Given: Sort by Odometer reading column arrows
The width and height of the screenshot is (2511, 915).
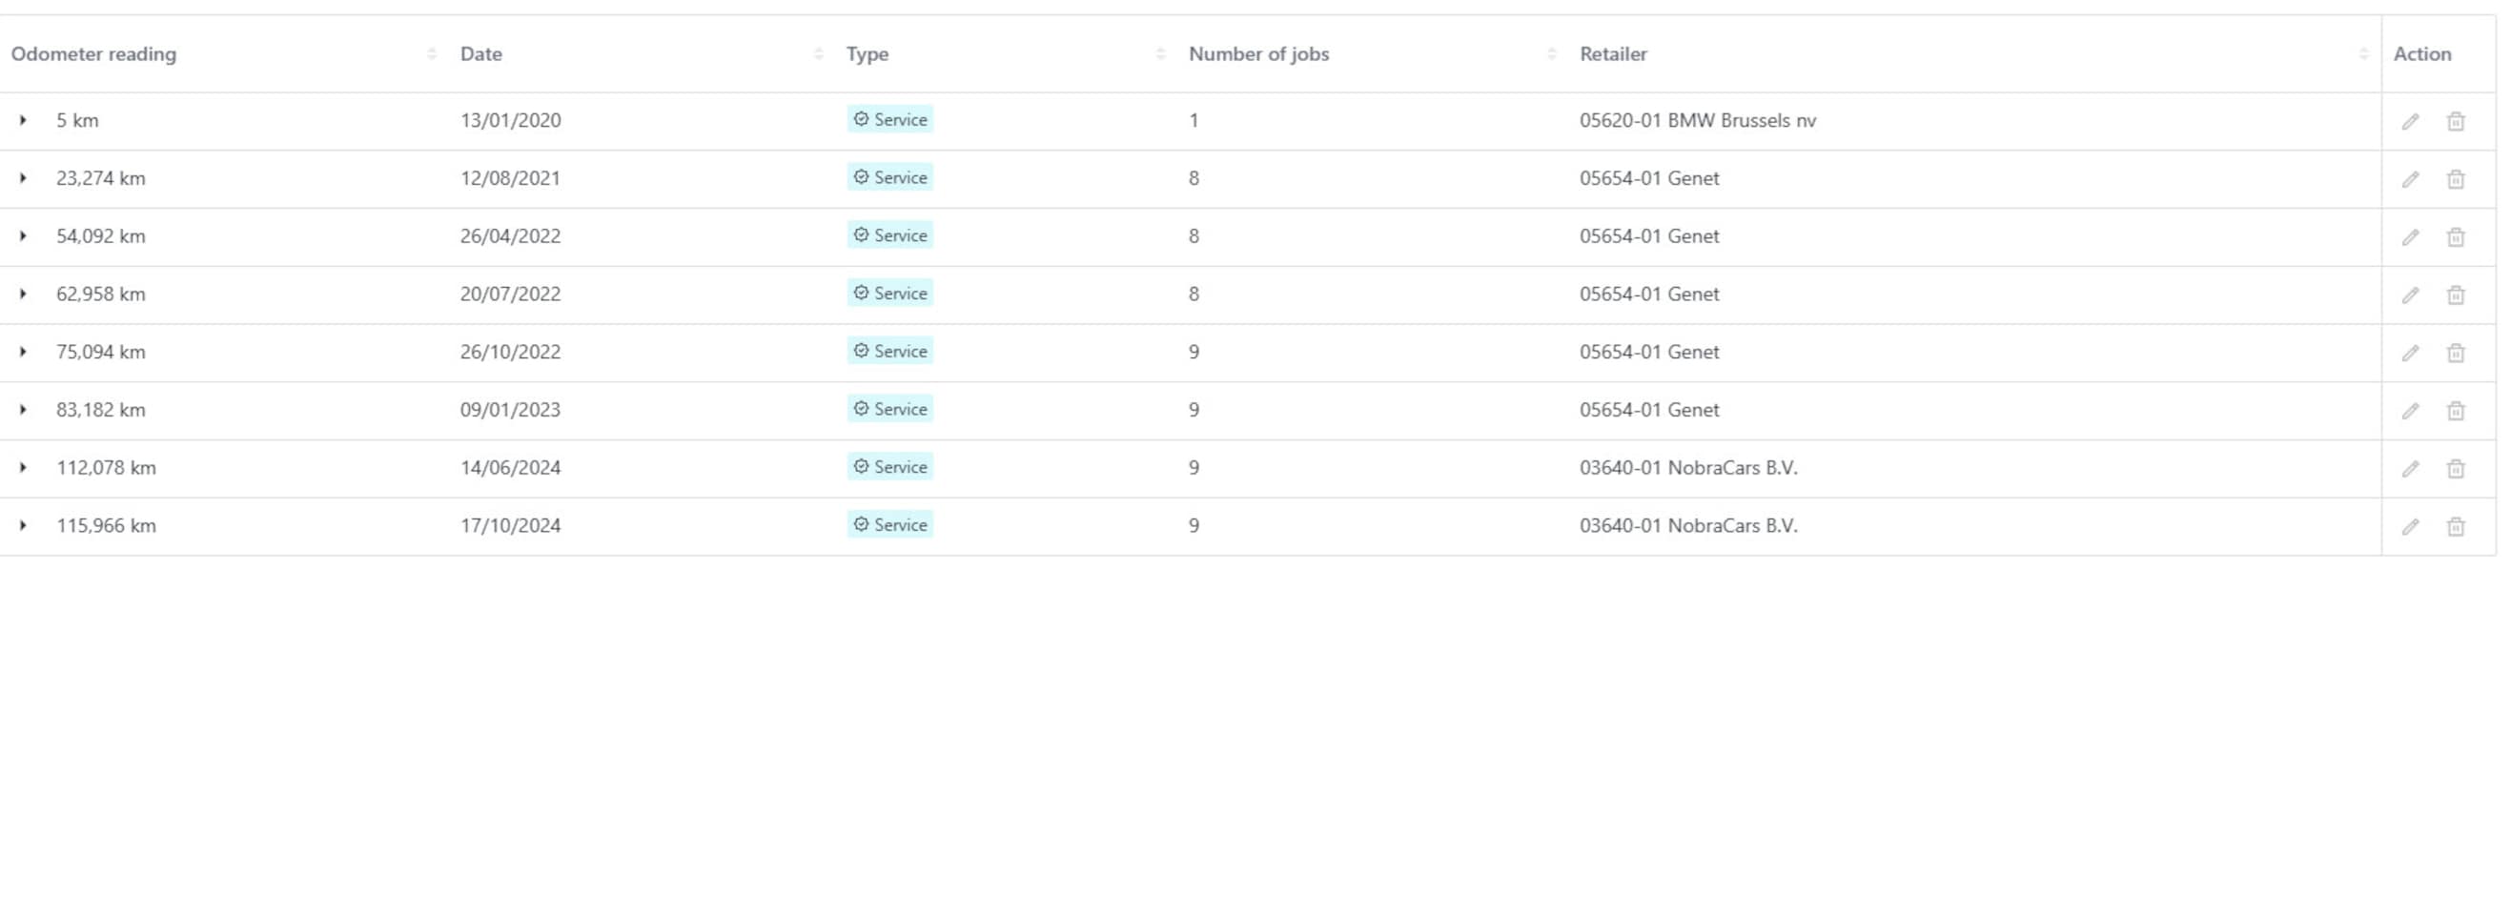Looking at the screenshot, I should click(x=432, y=54).
